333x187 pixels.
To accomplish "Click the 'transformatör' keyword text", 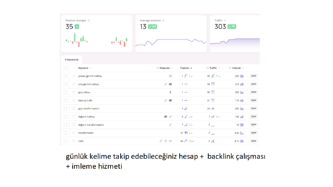I will tap(86, 133).
